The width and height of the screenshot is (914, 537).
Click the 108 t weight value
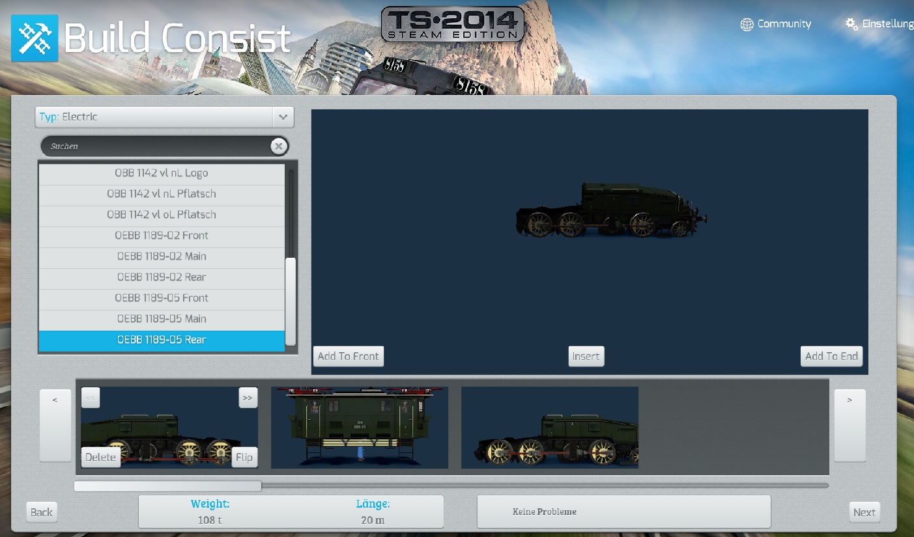pyautogui.click(x=210, y=520)
